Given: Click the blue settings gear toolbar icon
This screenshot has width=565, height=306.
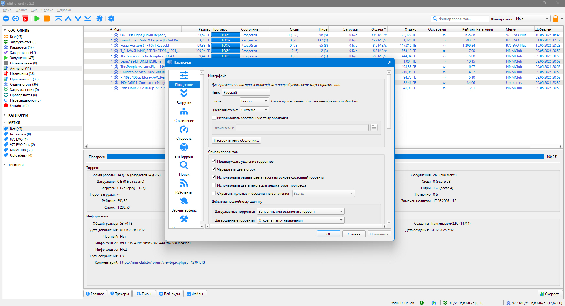Looking at the screenshot, I should click(111, 19).
